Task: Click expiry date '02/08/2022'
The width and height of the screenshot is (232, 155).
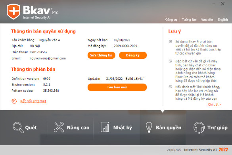Action: 122,40
